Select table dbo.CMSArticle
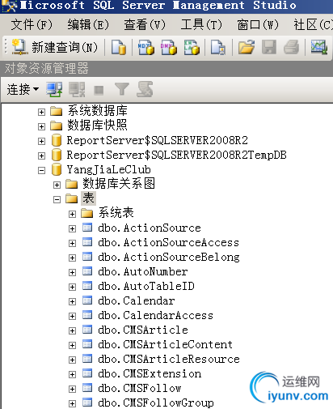The height and width of the screenshot is (409, 333). (143, 330)
